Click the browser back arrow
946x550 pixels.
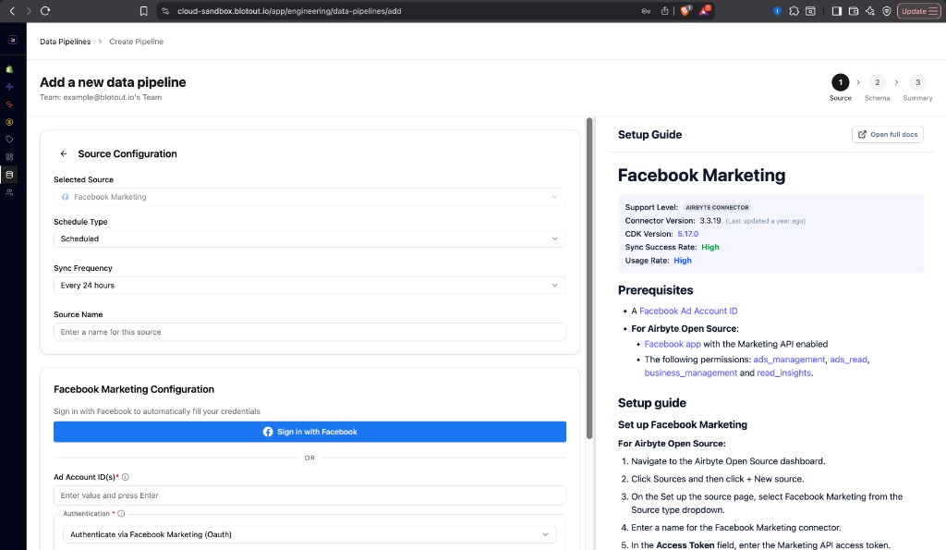[12, 11]
